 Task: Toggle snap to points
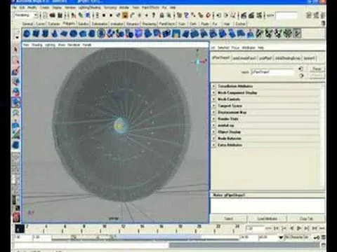[x=194, y=15]
